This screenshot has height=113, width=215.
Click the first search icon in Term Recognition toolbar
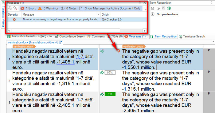[153, 9]
